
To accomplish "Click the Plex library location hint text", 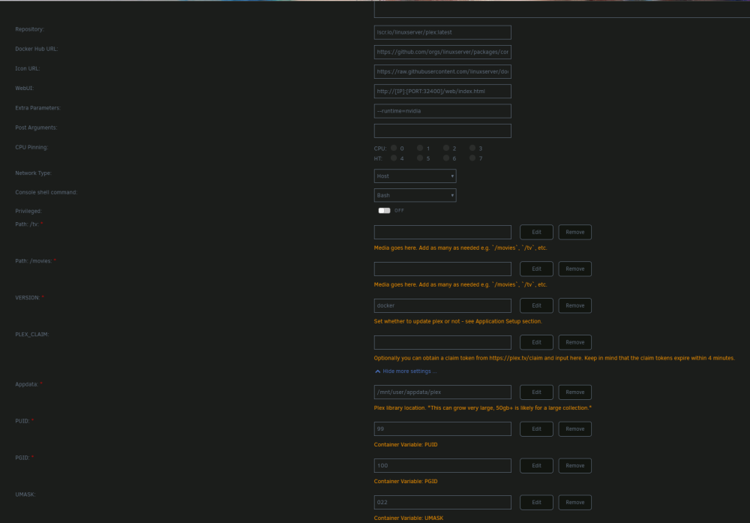I will pos(482,408).
